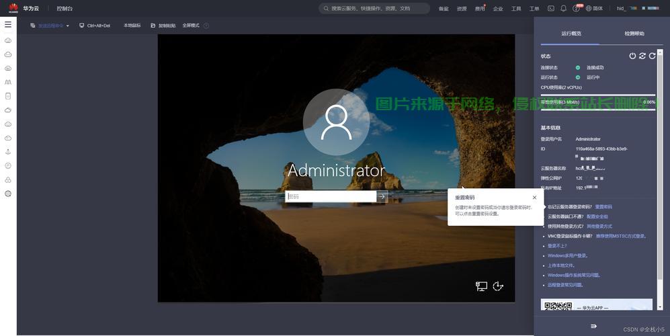Click the refresh icon in status panel
Image resolution: width=670 pixels, height=336 pixels.
click(x=652, y=56)
